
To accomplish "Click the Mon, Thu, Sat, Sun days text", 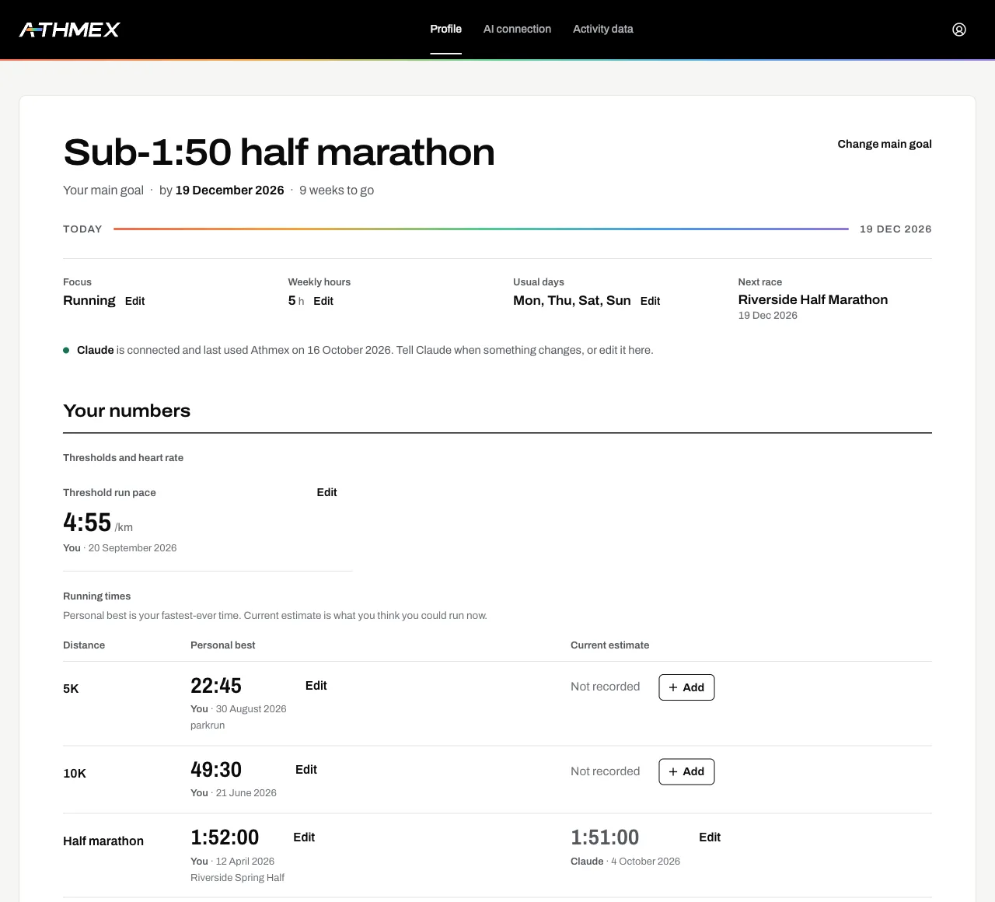I will tap(572, 300).
